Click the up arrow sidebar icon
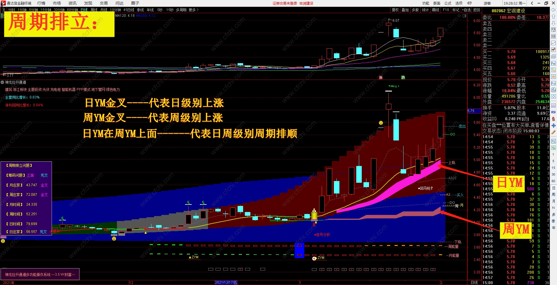 pos(554,17)
